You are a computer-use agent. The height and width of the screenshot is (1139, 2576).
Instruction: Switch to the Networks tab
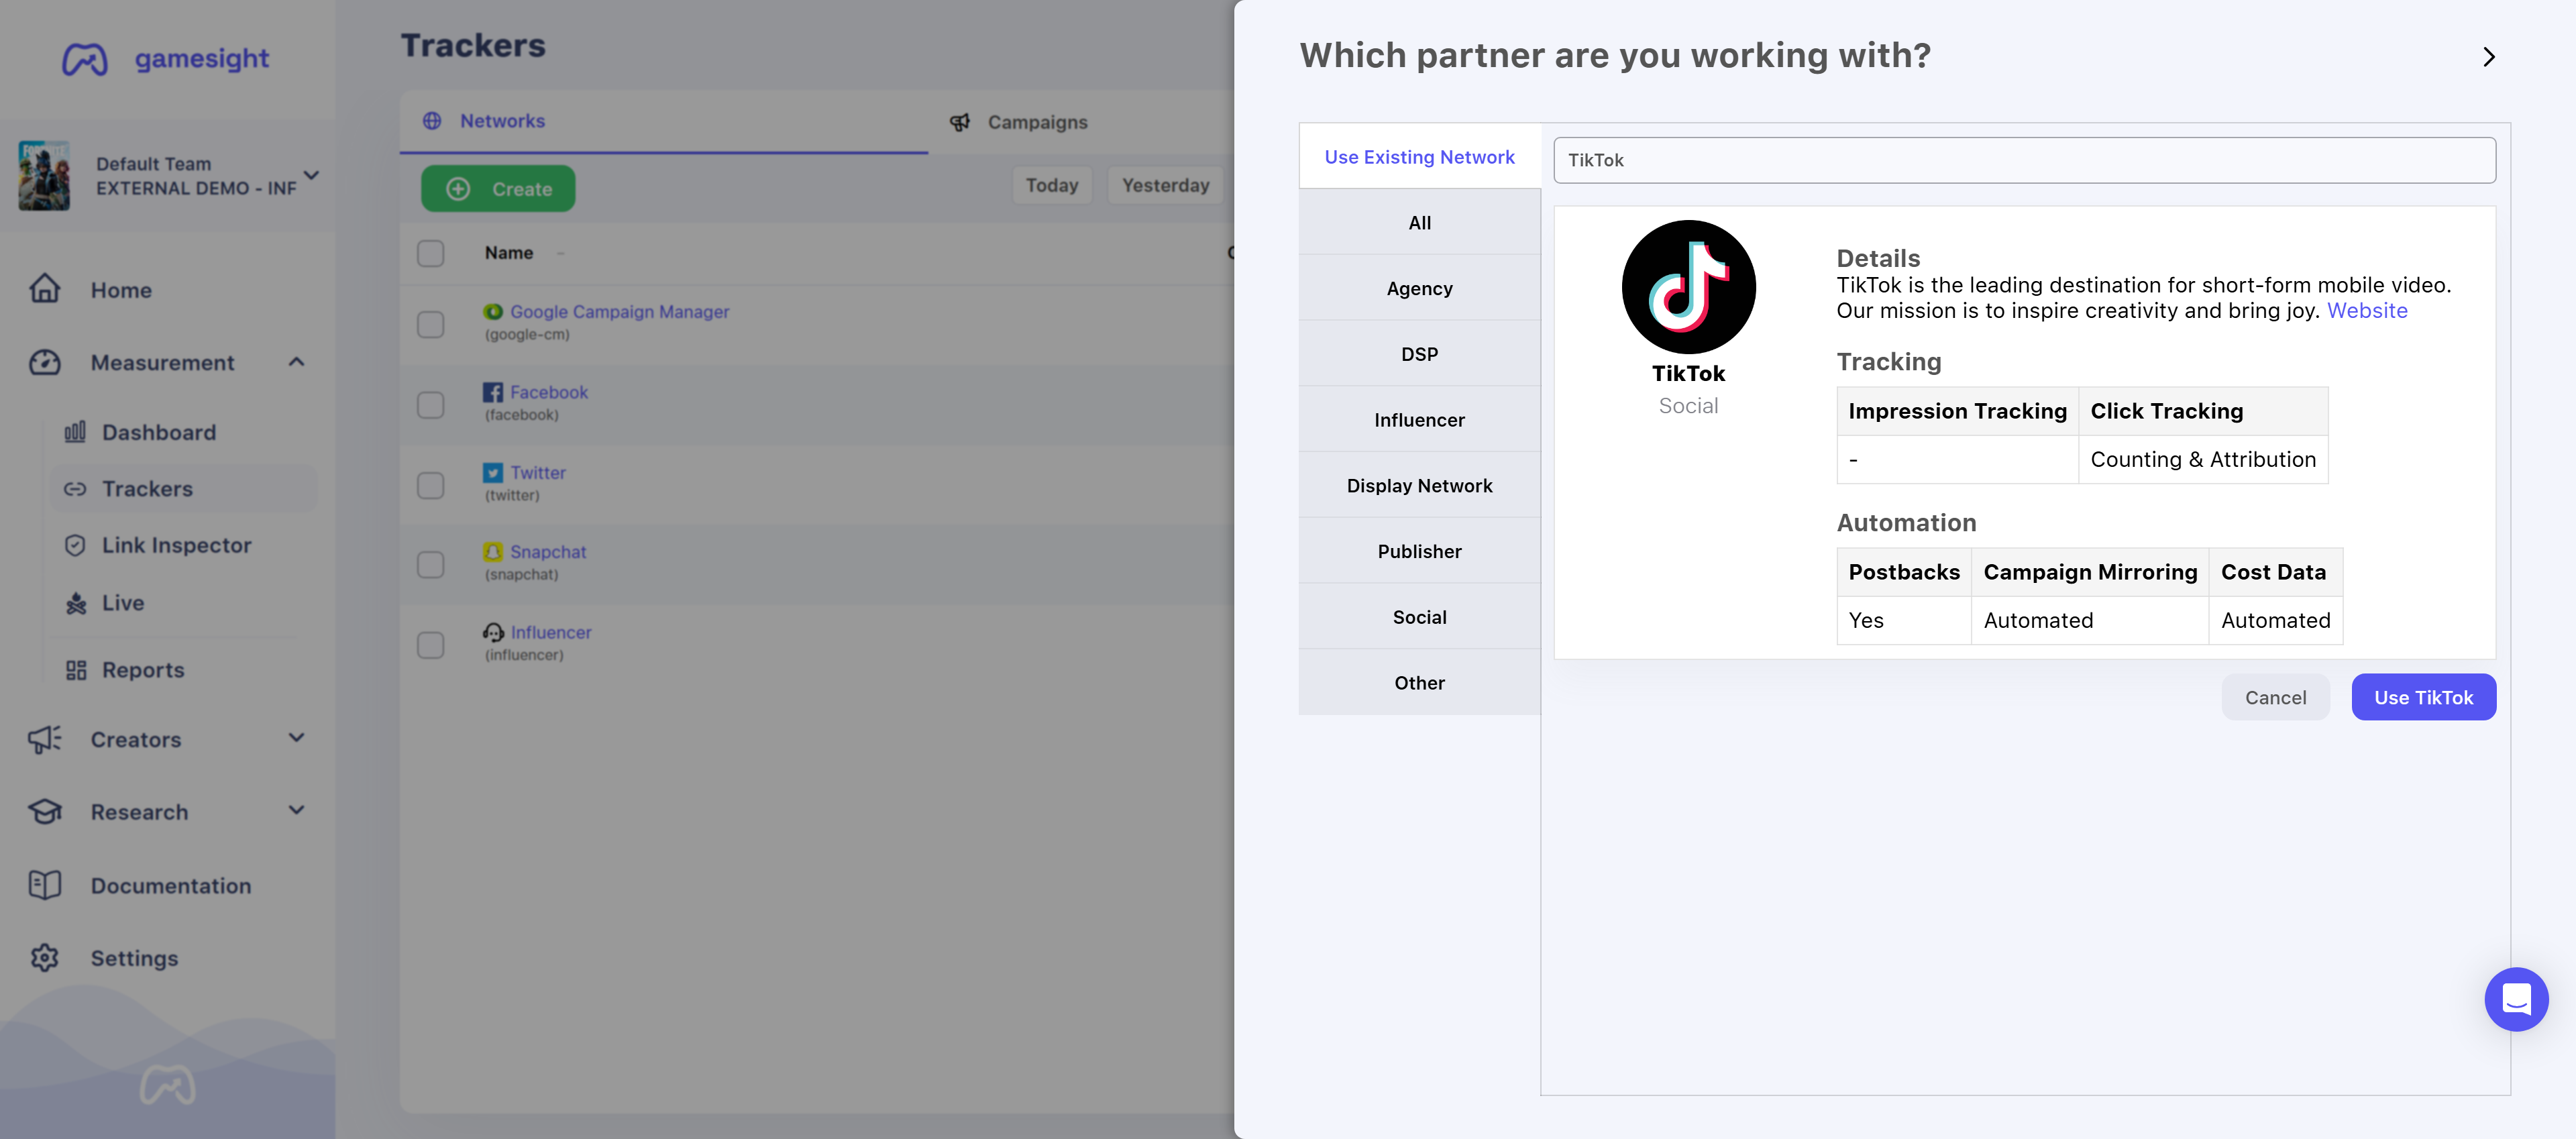point(664,121)
